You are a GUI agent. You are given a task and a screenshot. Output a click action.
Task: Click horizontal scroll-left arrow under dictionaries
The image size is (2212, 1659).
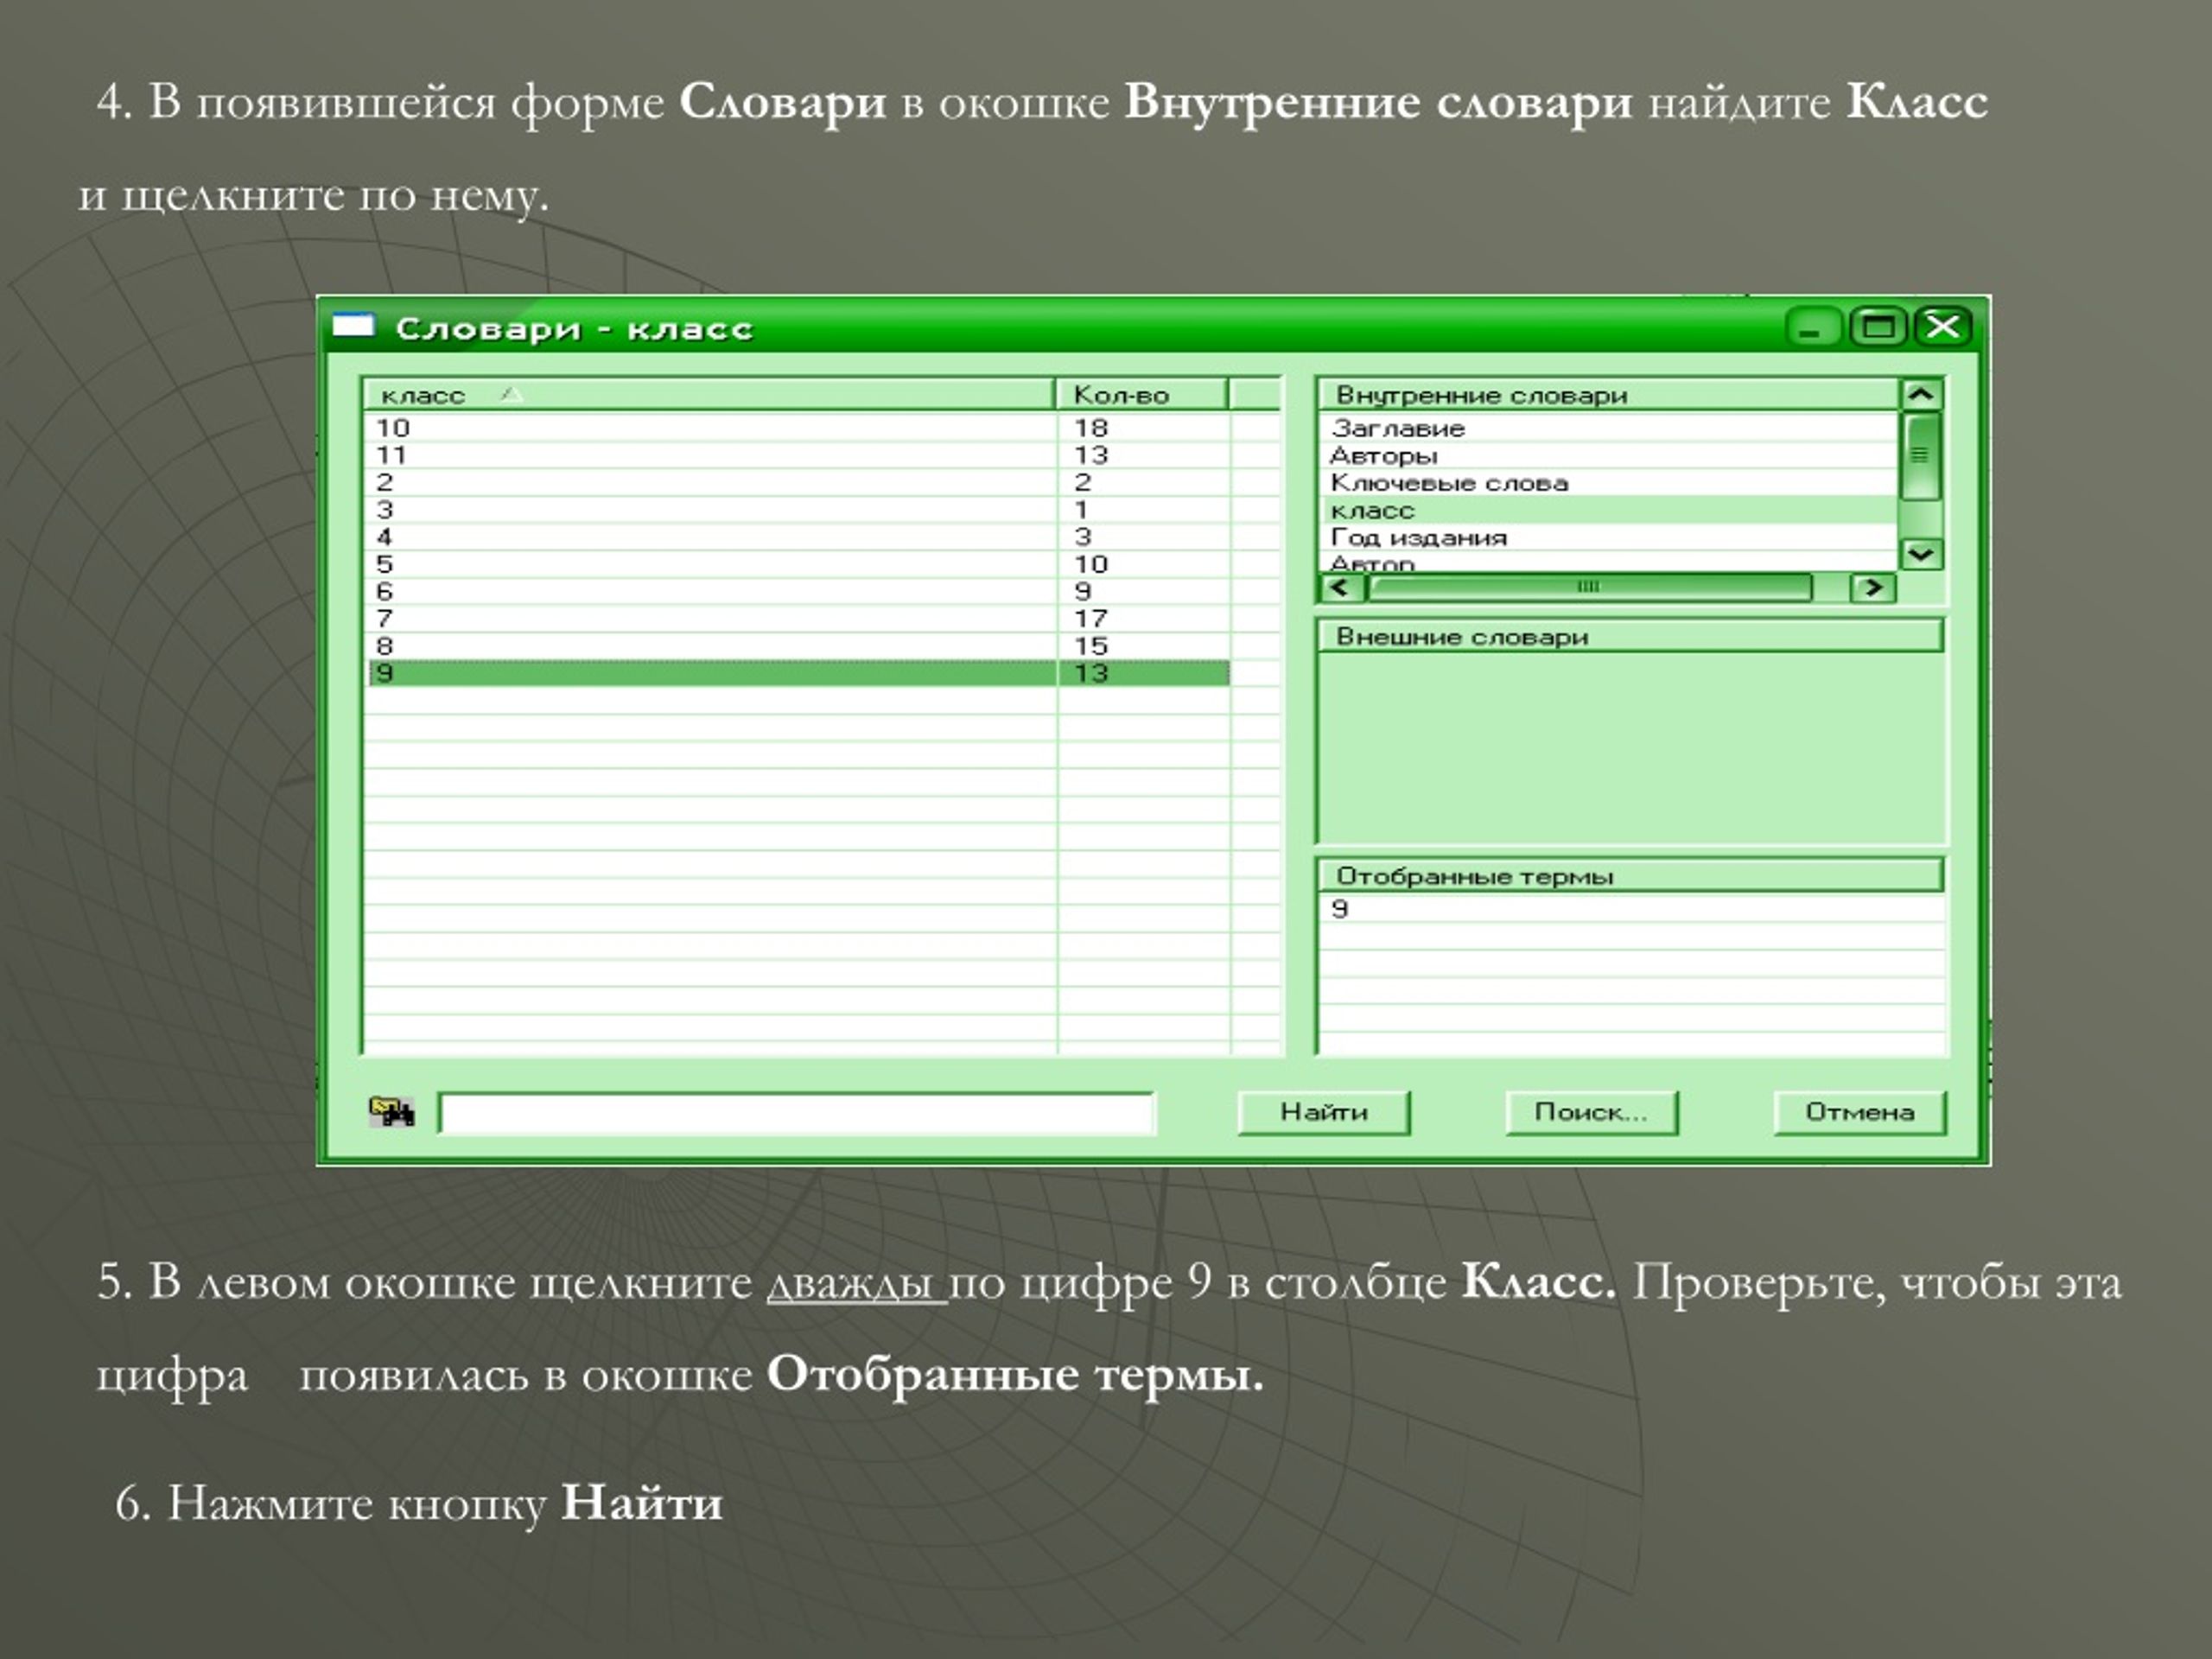click(1341, 587)
